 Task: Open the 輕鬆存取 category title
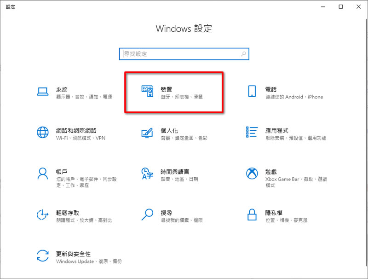[x=68, y=213]
